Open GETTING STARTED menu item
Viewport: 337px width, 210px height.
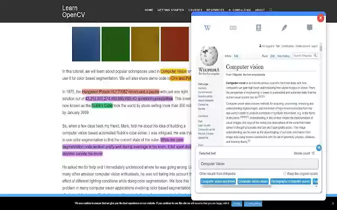coord(171,10)
